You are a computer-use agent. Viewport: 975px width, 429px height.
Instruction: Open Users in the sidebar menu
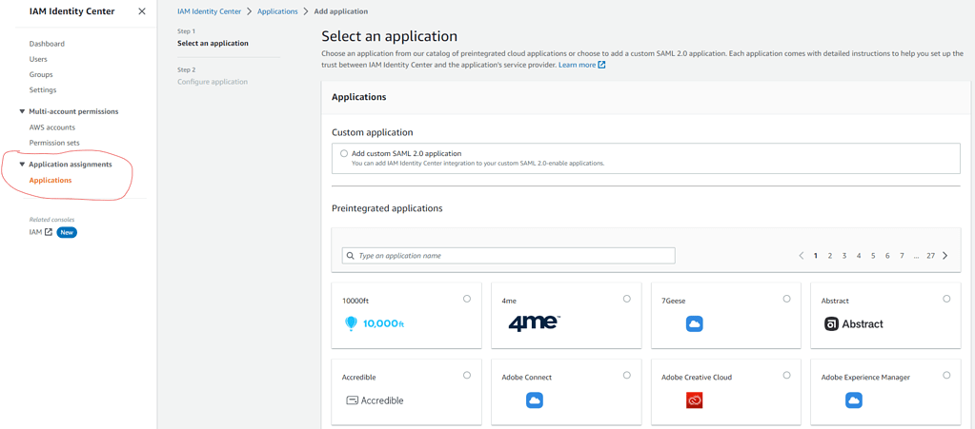click(38, 59)
